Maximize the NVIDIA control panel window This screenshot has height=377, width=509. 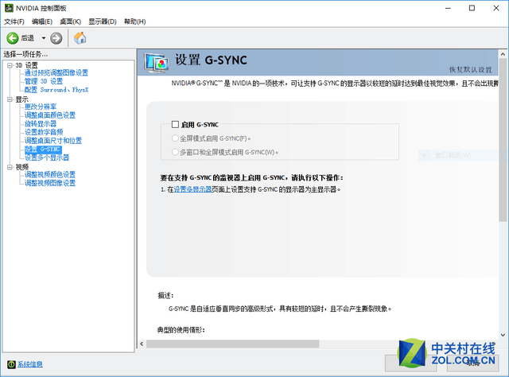pos(472,8)
